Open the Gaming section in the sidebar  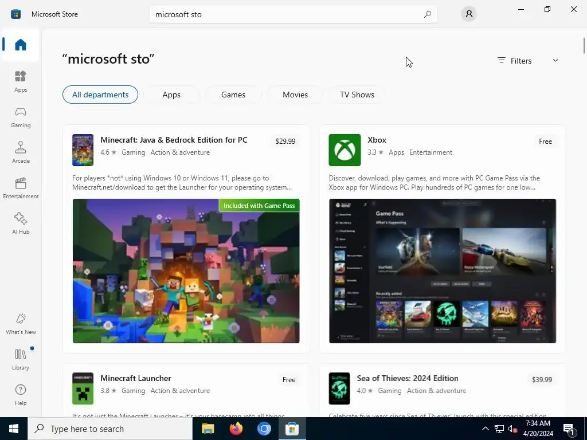pos(21,117)
